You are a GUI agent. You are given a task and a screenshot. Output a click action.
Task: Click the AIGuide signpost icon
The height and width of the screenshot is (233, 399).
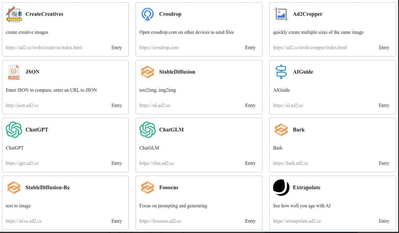[x=281, y=72]
